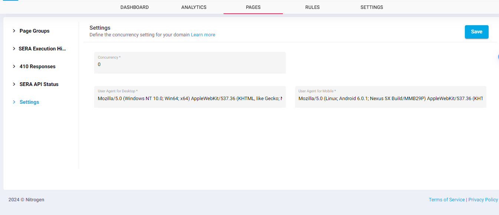Open the Privacy Policy footer link

coord(483,200)
